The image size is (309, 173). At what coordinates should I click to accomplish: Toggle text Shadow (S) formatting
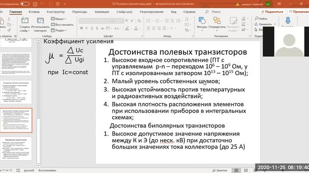tap(97, 28)
